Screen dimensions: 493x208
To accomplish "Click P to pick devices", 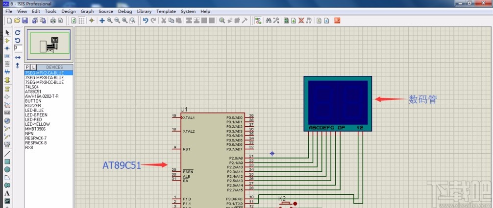I will click(x=27, y=67).
